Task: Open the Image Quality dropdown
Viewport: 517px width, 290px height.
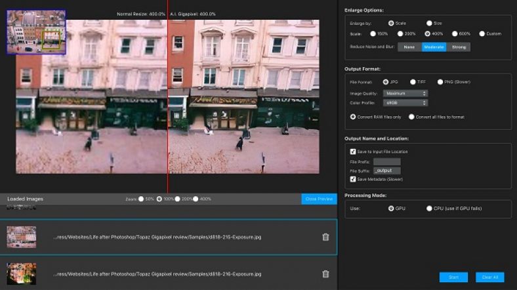Action: [x=406, y=93]
